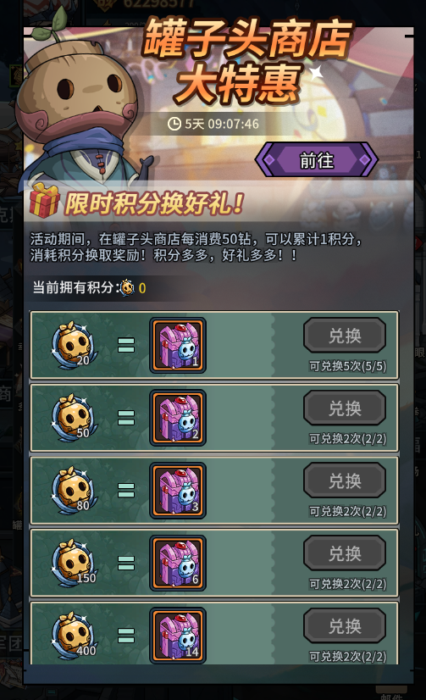The width and height of the screenshot is (426, 700).
Task: Click the skull coin icon costing 50
Action: click(74, 418)
